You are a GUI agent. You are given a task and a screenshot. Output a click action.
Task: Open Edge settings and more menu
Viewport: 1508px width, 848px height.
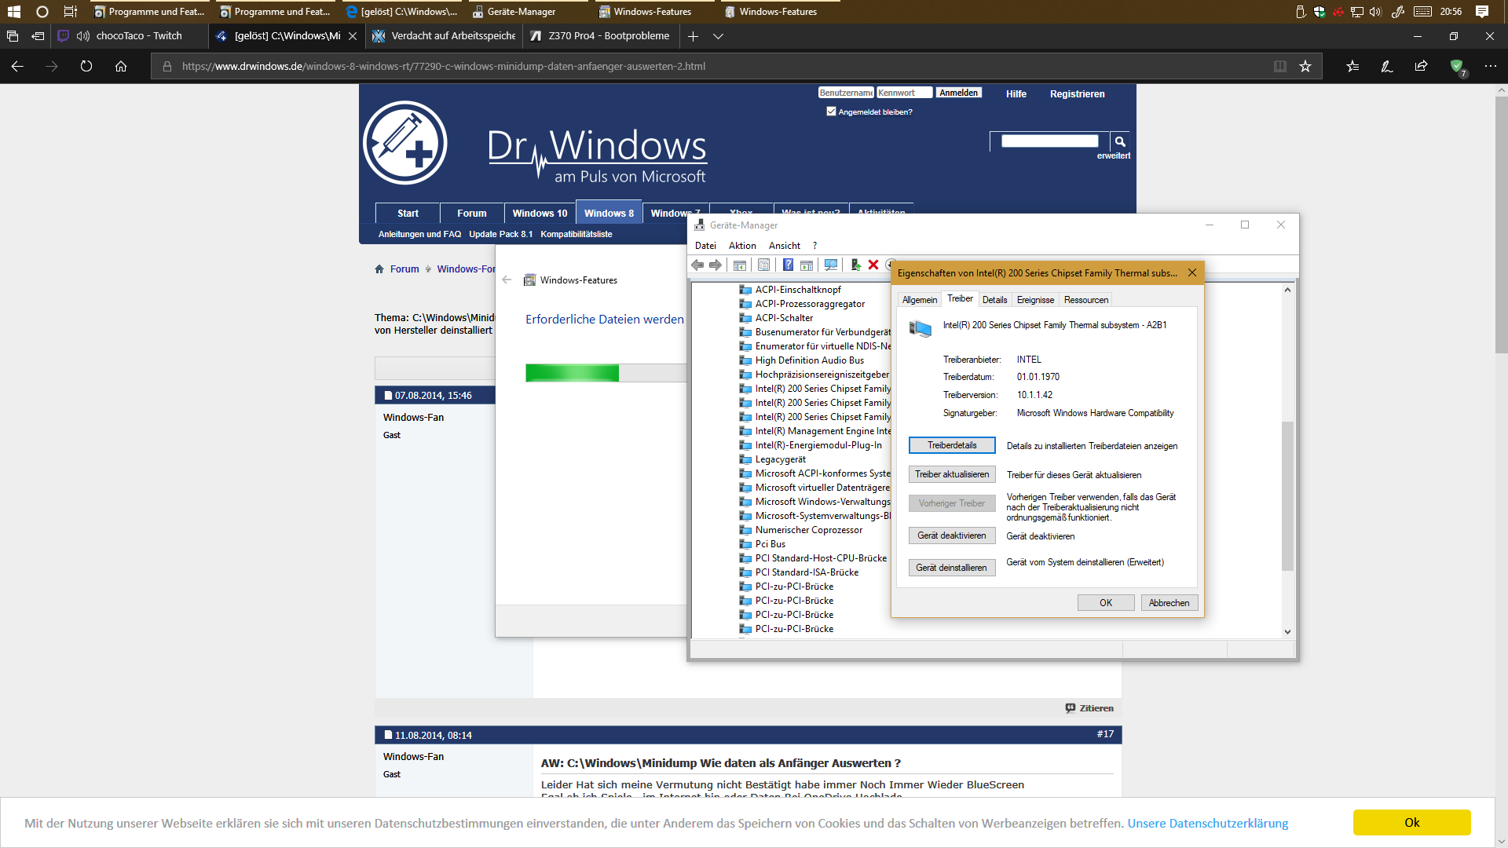point(1491,67)
